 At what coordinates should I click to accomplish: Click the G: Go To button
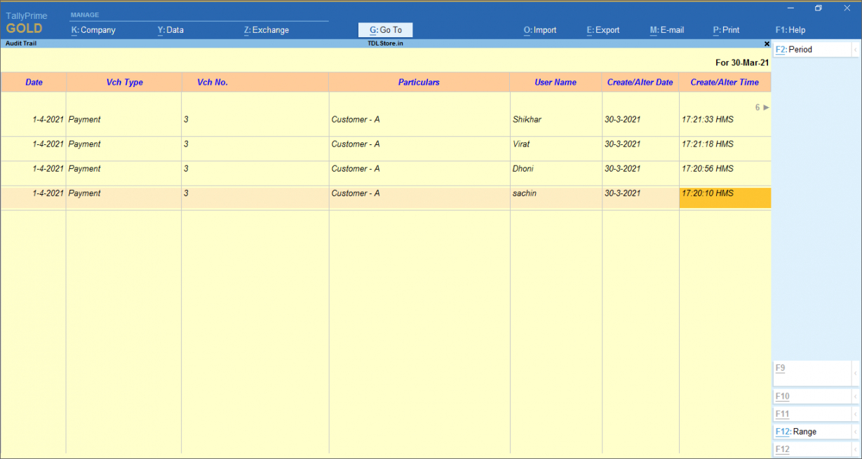click(386, 30)
